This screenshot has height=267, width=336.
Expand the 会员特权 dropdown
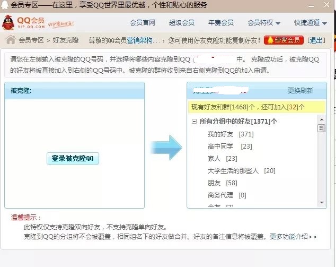(x=264, y=23)
